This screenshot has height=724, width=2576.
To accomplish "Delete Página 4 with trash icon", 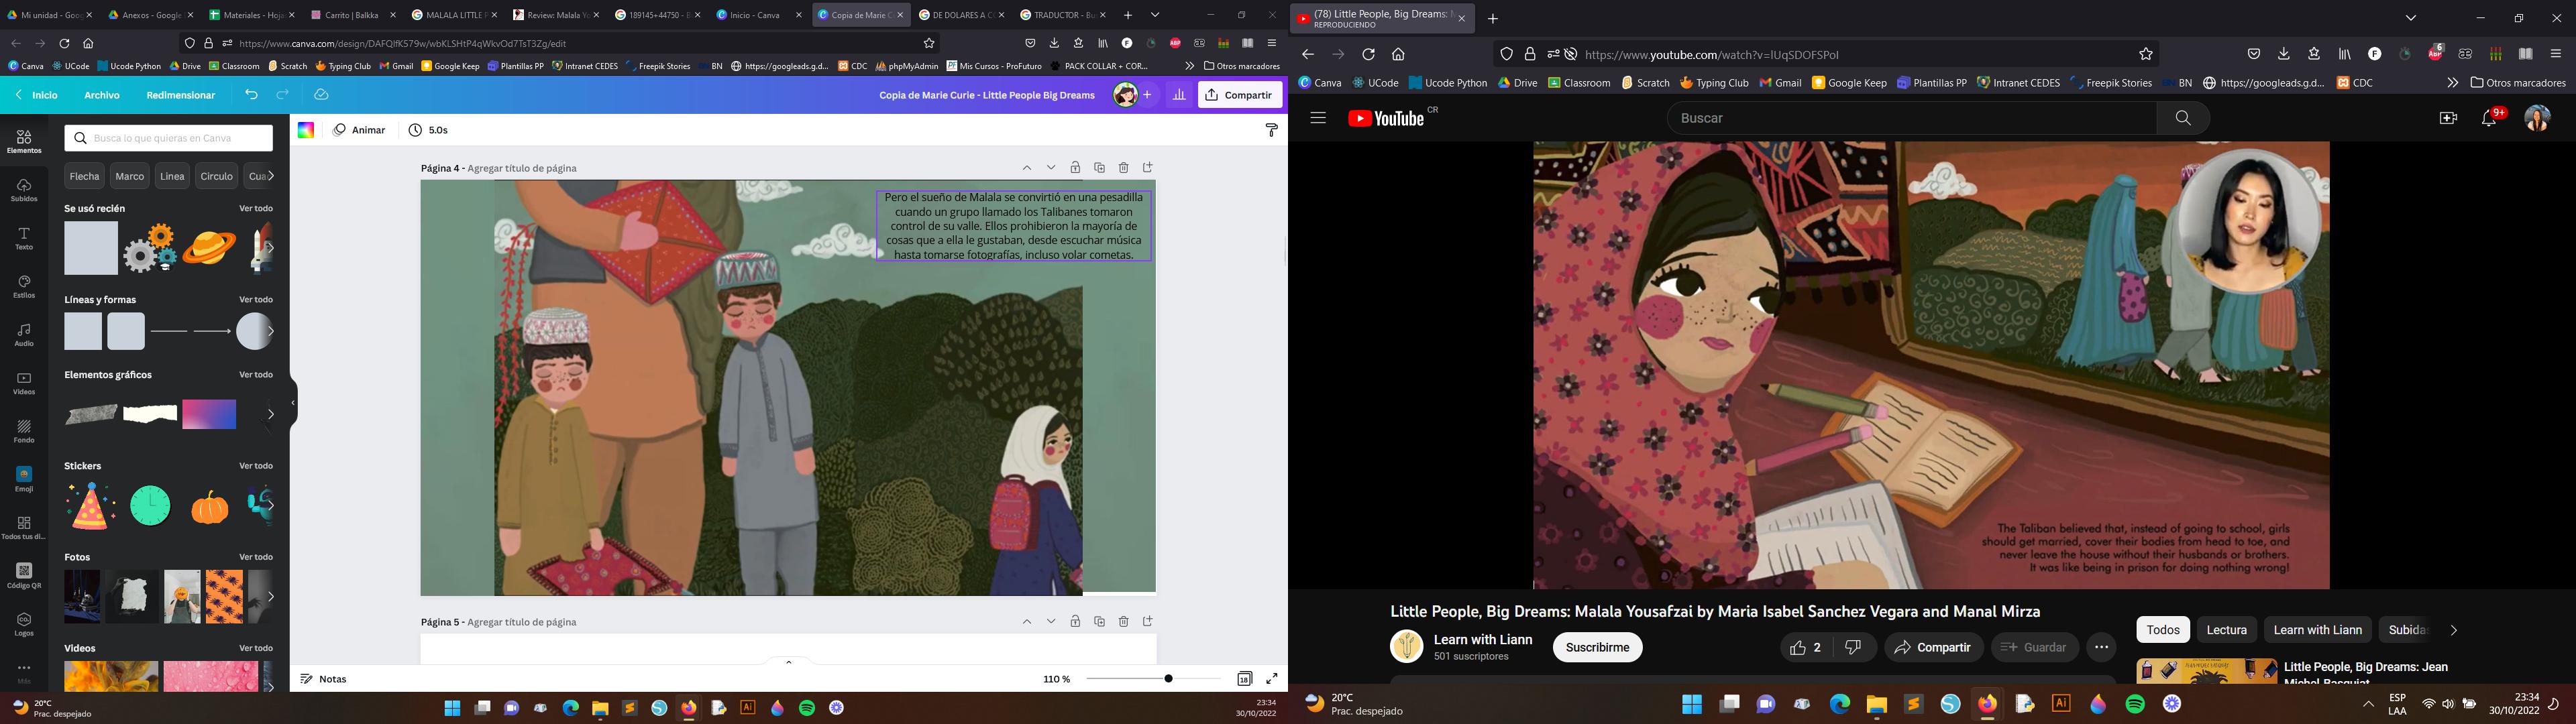I will [x=1123, y=168].
